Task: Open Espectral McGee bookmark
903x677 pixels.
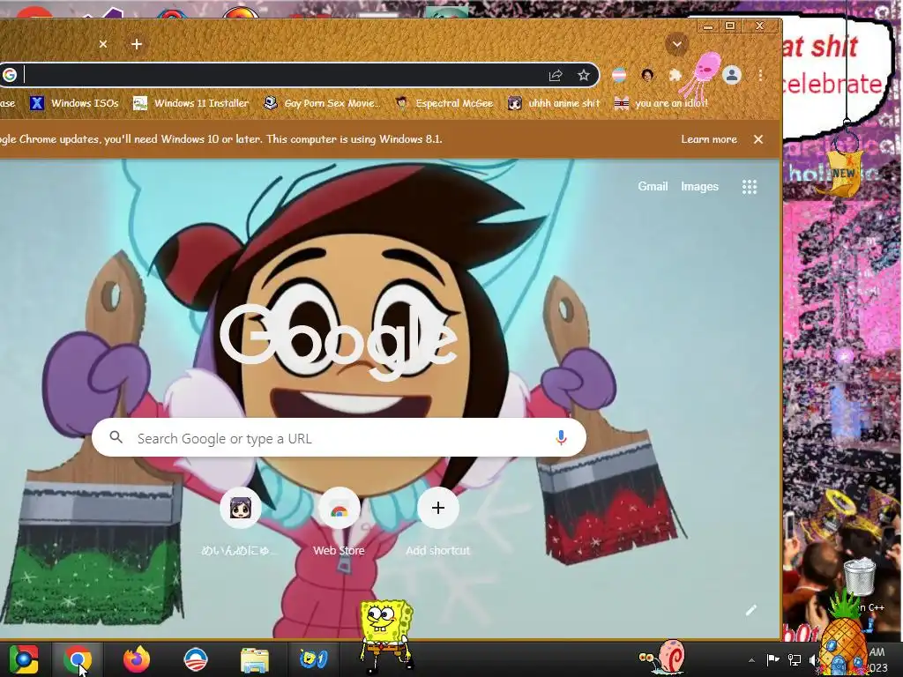Action: click(x=444, y=103)
